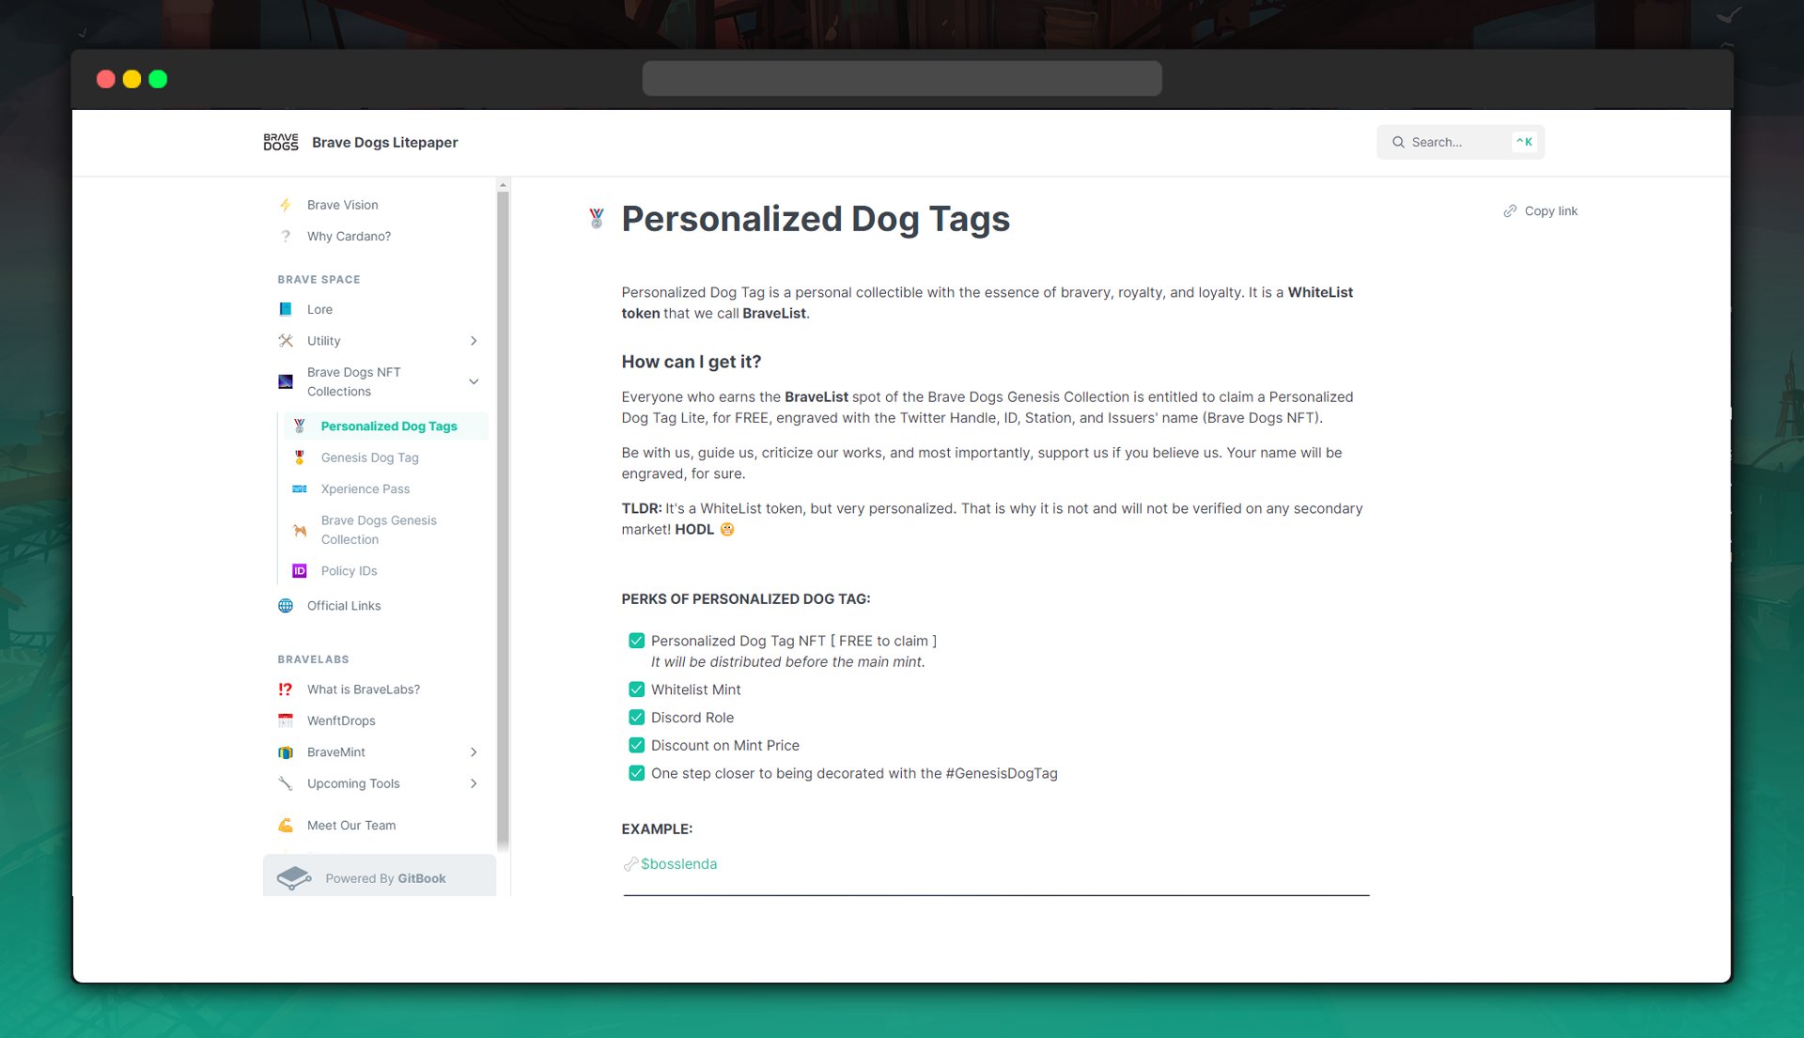Image resolution: width=1804 pixels, height=1038 pixels.
Task: Toggle the Discord Role checkbox
Action: pos(636,718)
